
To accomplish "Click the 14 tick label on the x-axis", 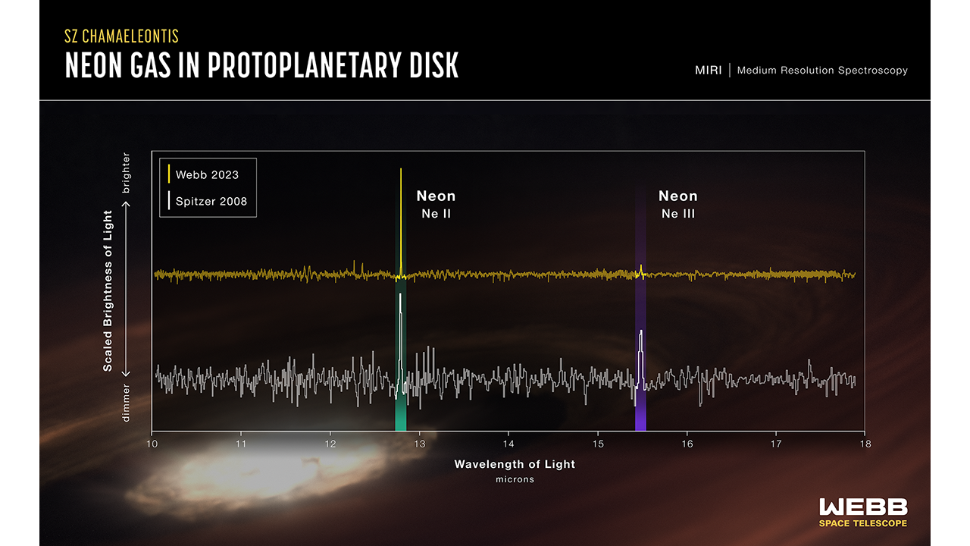I will coord(508,443).
